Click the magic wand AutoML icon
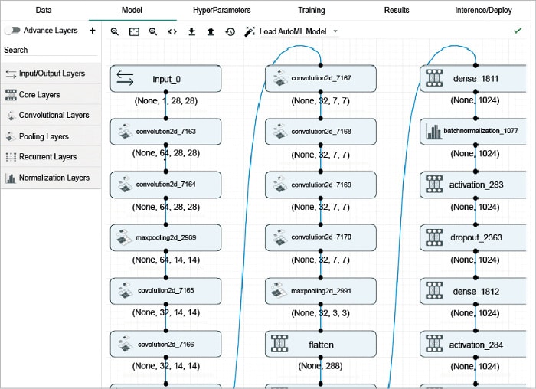The width and height of the screenshot is (536, 389). click(250, 32)
